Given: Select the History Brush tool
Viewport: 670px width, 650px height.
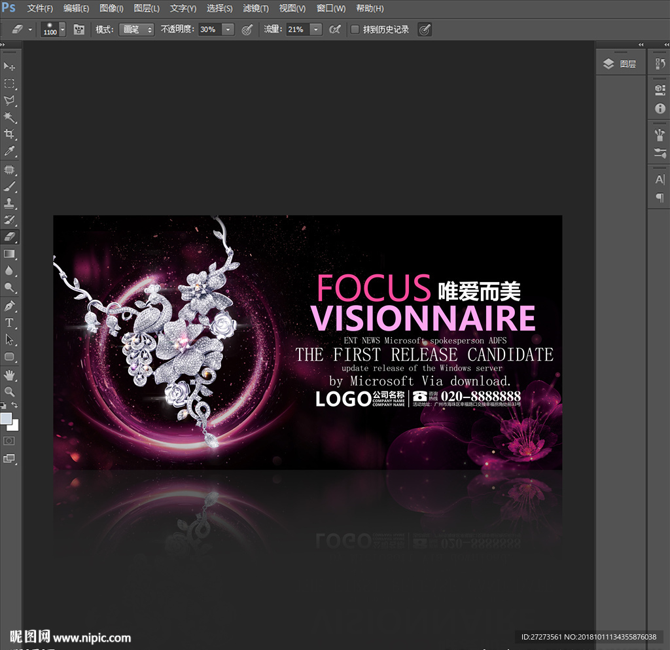Looking at the screenshot, I should coord(9,220).
